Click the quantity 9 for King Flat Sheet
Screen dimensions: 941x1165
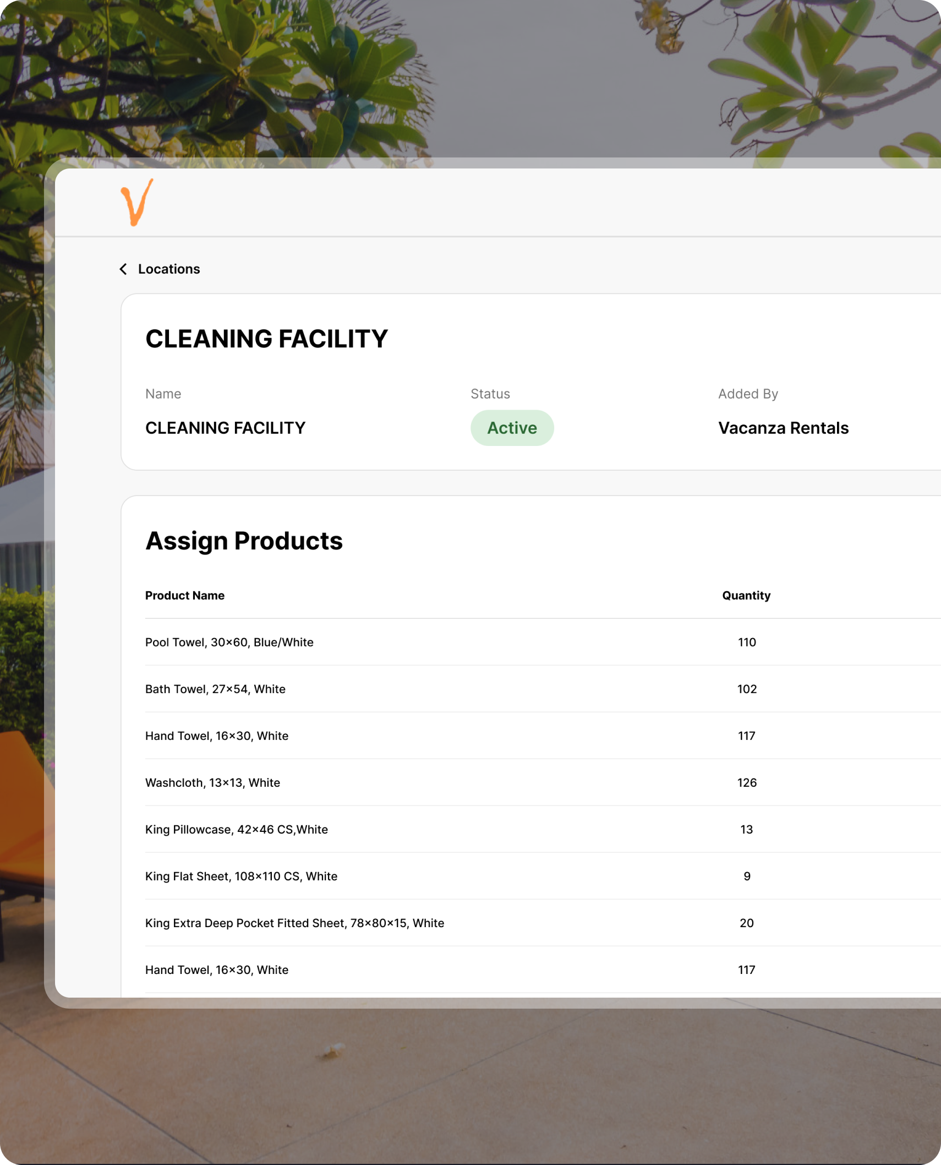coord(747,876)
